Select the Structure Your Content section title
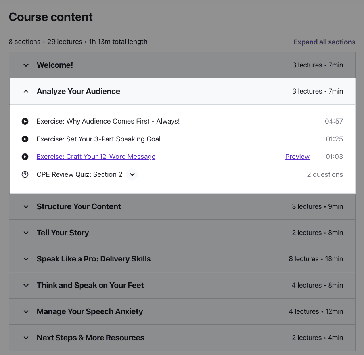 tap(79, 206)
